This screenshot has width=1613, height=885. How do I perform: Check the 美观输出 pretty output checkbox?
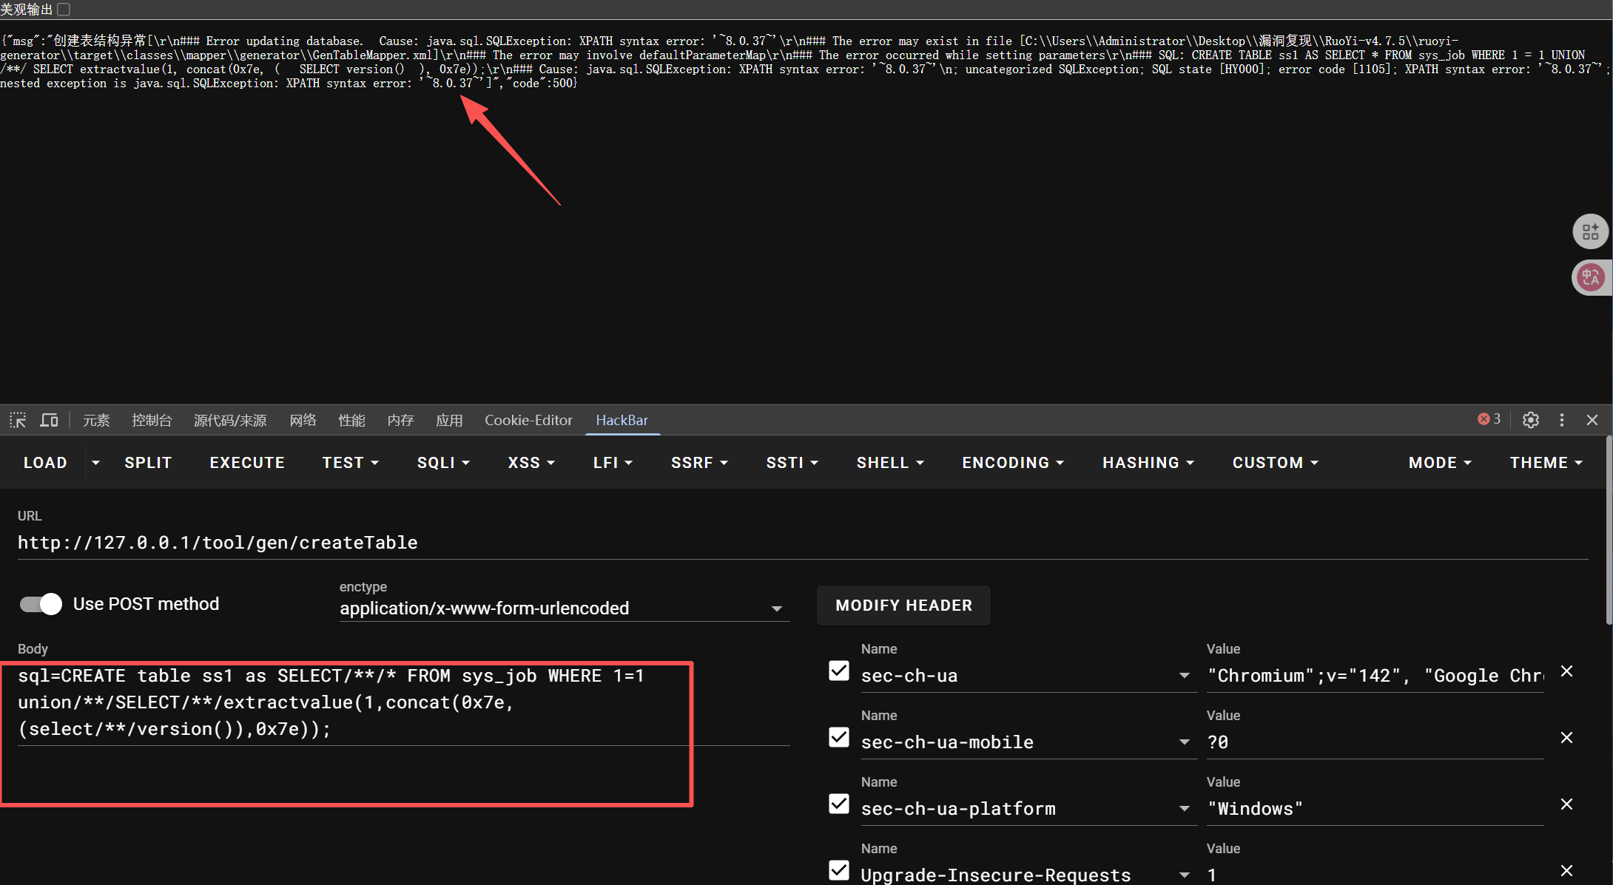click(64, 10)
